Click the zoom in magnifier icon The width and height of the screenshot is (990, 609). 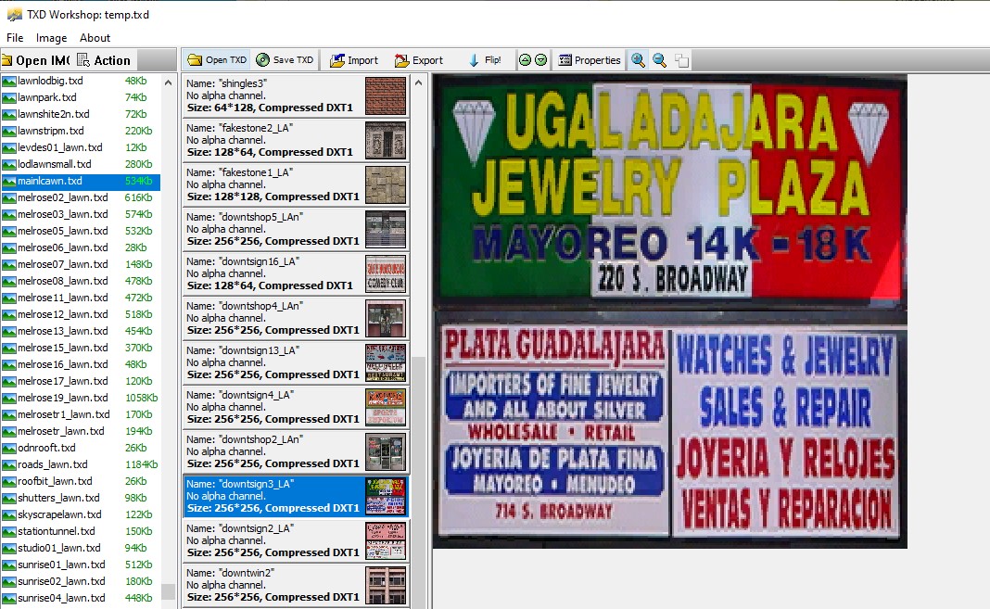(639, 60)
